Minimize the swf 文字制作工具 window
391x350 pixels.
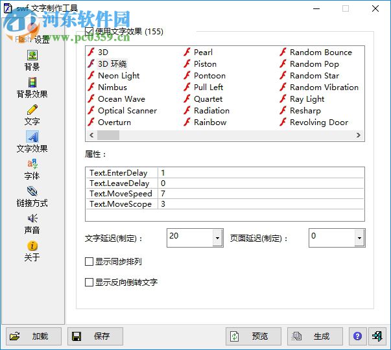click(316, 8)
